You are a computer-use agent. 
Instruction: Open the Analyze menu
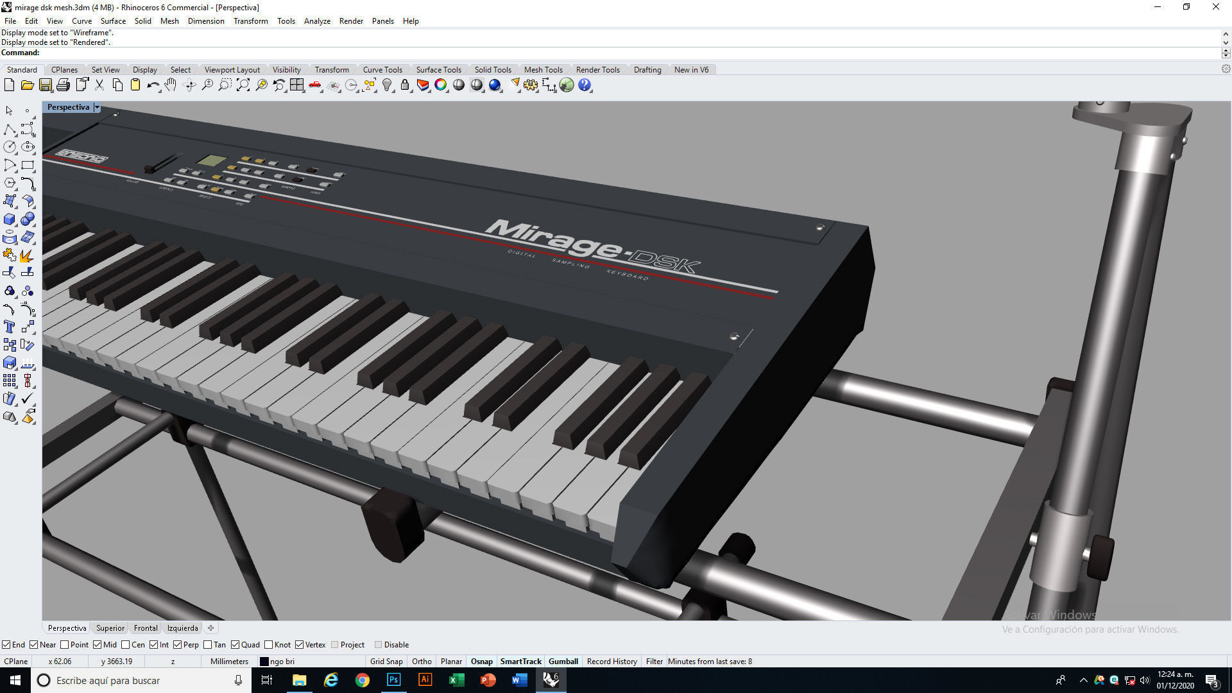(317, 21)
